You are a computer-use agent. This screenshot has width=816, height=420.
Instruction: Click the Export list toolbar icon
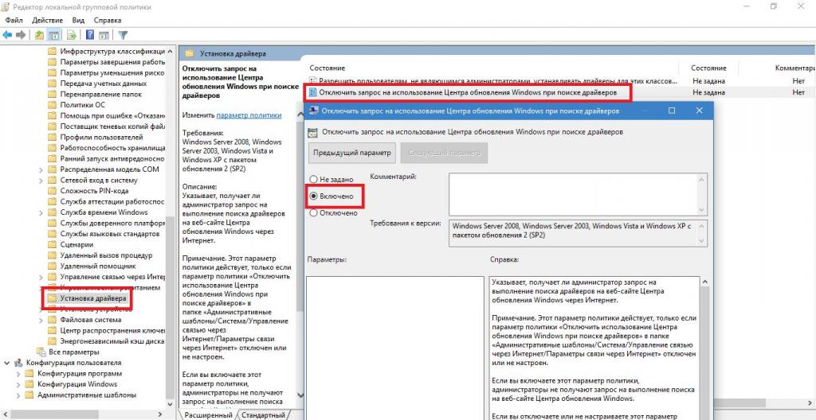click(x=72, y=35)
